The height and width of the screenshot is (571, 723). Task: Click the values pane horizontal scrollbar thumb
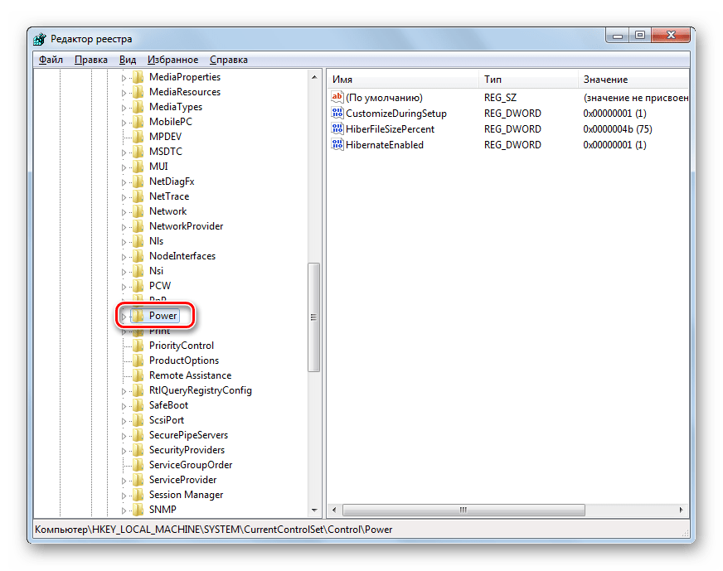463,510
